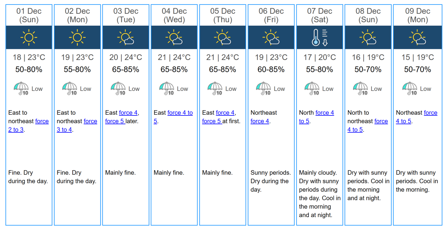
Task: Click the sunny icon for 02 Dec
Action: [x=77, y=38]
